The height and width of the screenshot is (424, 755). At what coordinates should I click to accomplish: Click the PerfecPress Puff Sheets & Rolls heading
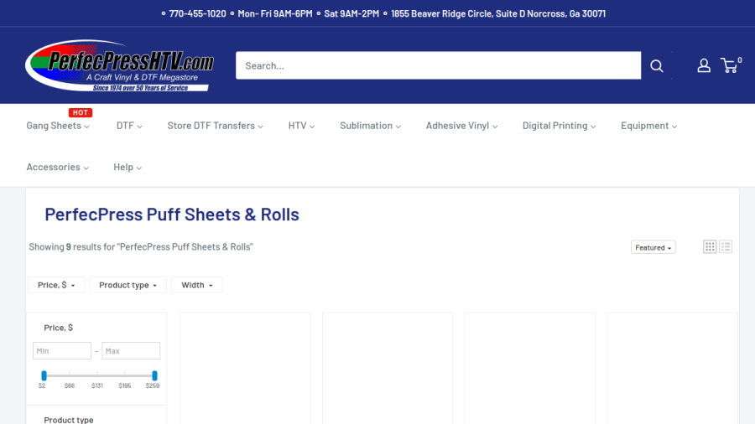pyautogui.click(x=172, y=215)
